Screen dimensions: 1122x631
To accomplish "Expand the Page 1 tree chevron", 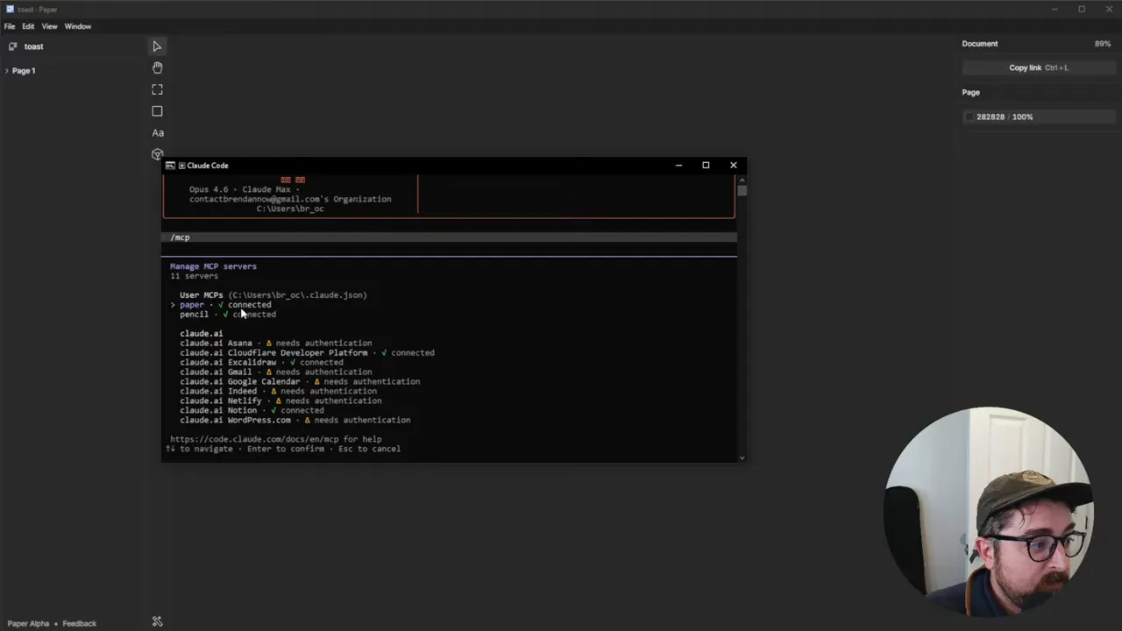I will click(x=7, y=70).
